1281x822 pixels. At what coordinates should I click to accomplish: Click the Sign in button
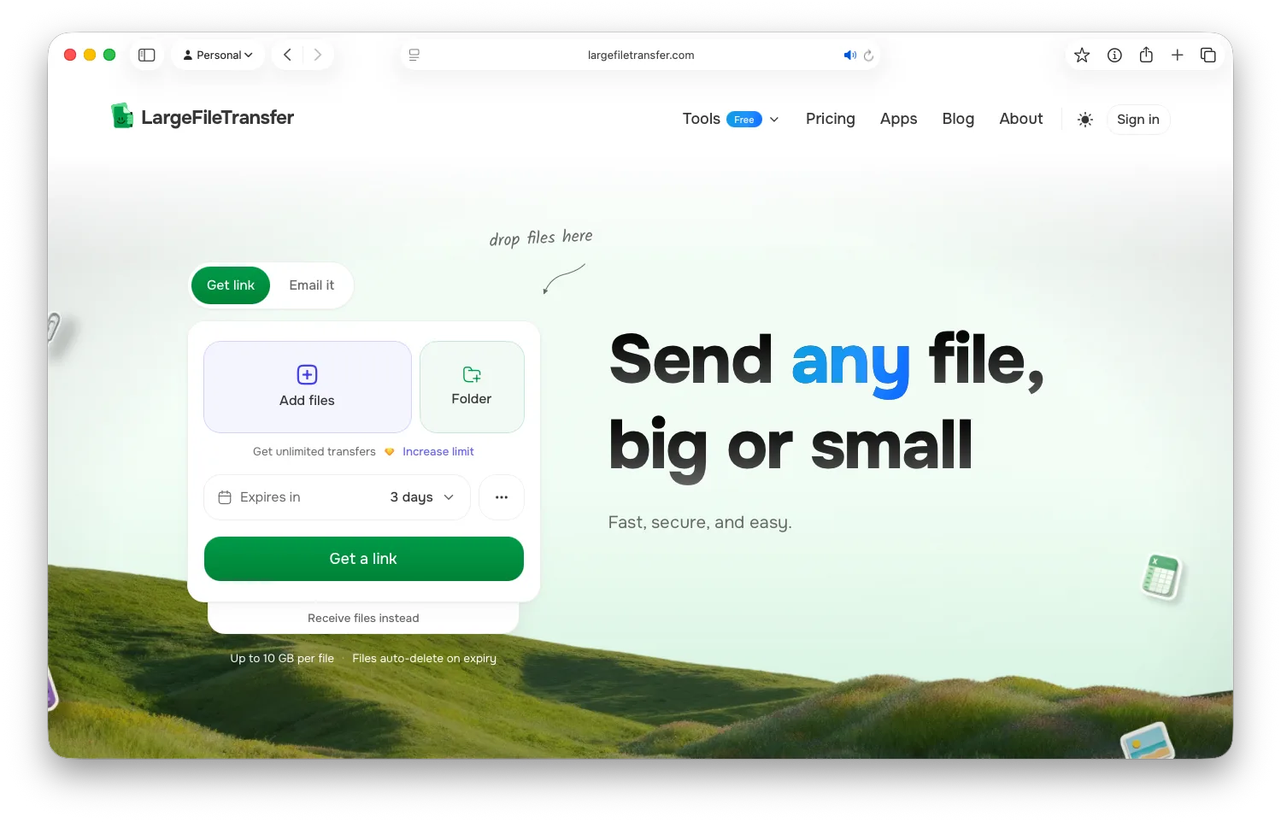coord(1138,120)
